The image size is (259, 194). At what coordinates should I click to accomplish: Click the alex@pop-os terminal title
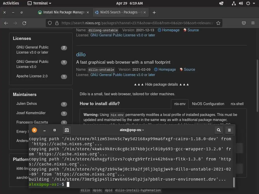[132, 130]
